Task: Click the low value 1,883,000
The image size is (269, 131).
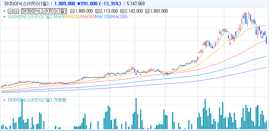Action: 159,11
